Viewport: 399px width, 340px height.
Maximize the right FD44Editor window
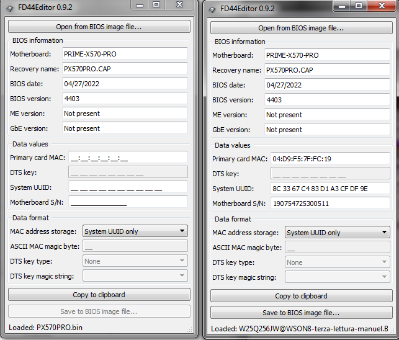click(x=359, y=6)
